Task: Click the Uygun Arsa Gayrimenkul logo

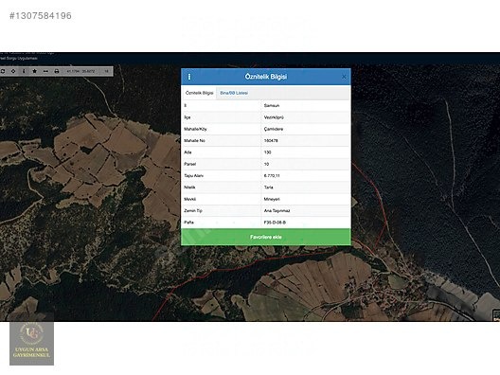Action: [x=31, y=344]
